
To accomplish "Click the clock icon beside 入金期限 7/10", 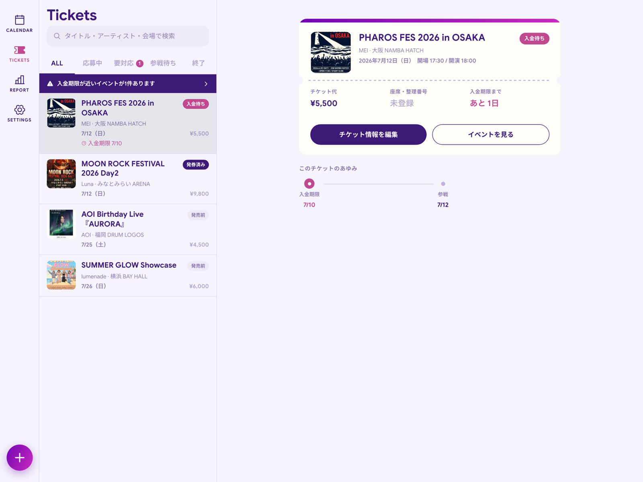I will (x=84, y=143).
